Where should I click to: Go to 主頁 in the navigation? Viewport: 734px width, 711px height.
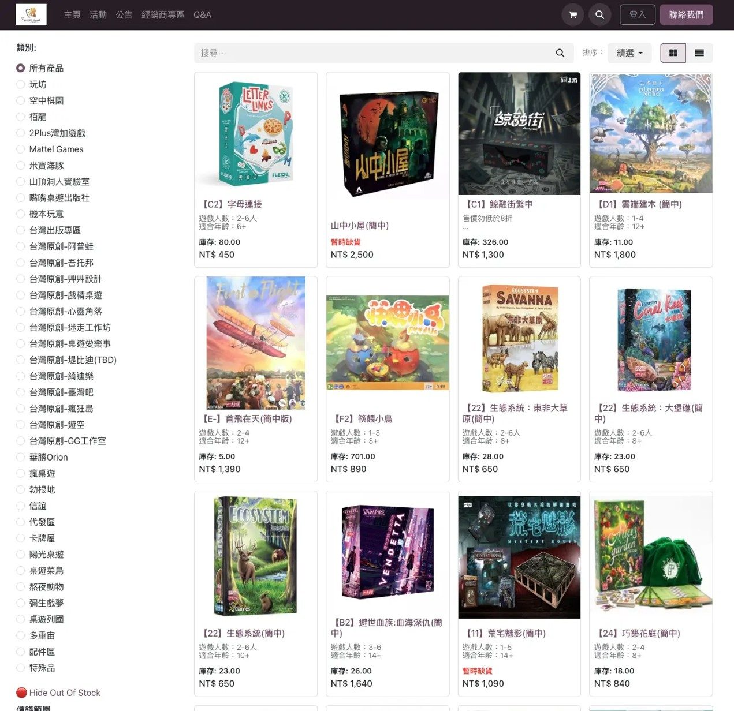(72, 15)
